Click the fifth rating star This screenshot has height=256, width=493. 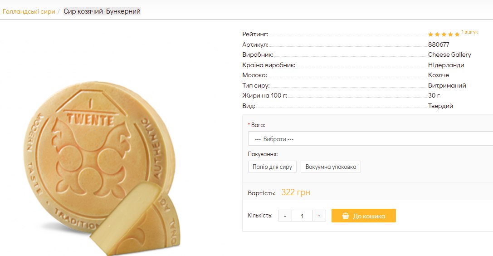457,34
